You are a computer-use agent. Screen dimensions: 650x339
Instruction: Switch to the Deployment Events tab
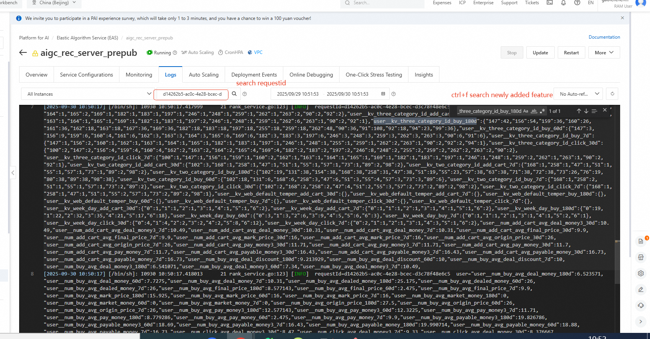point(254,75)
